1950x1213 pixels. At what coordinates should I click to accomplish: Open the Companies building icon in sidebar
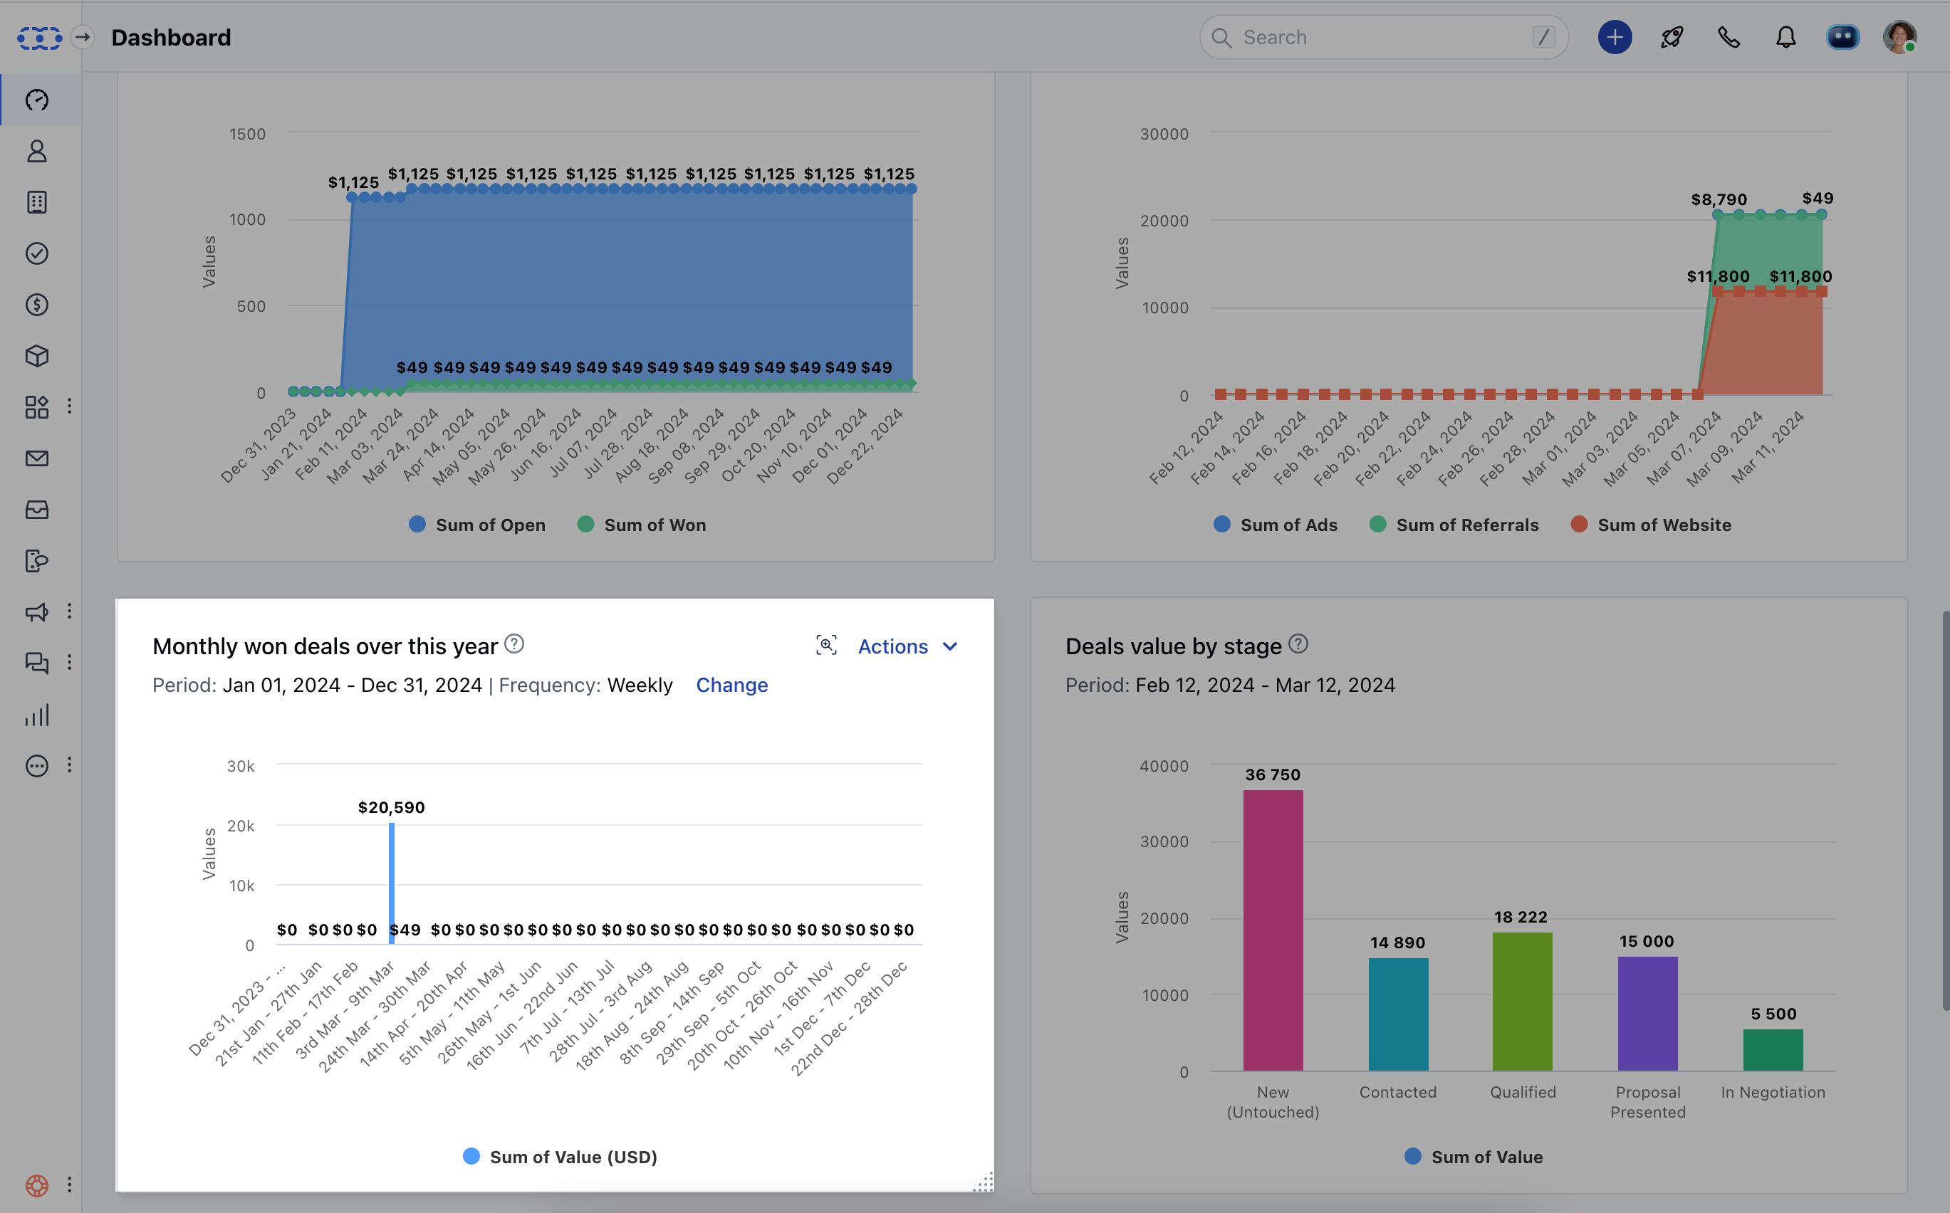[37, 202]
